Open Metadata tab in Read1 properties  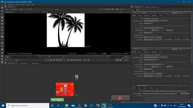point(154,16)
